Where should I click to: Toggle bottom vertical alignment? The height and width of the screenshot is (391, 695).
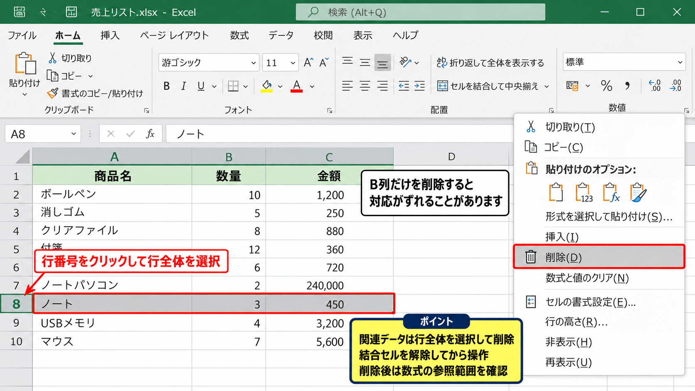[382, 63]
